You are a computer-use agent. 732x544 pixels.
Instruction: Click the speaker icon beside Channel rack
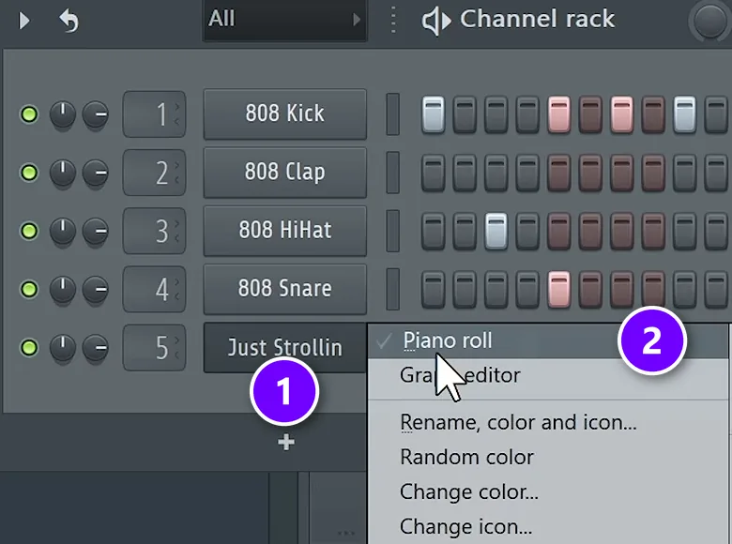[x=436, y=21]
